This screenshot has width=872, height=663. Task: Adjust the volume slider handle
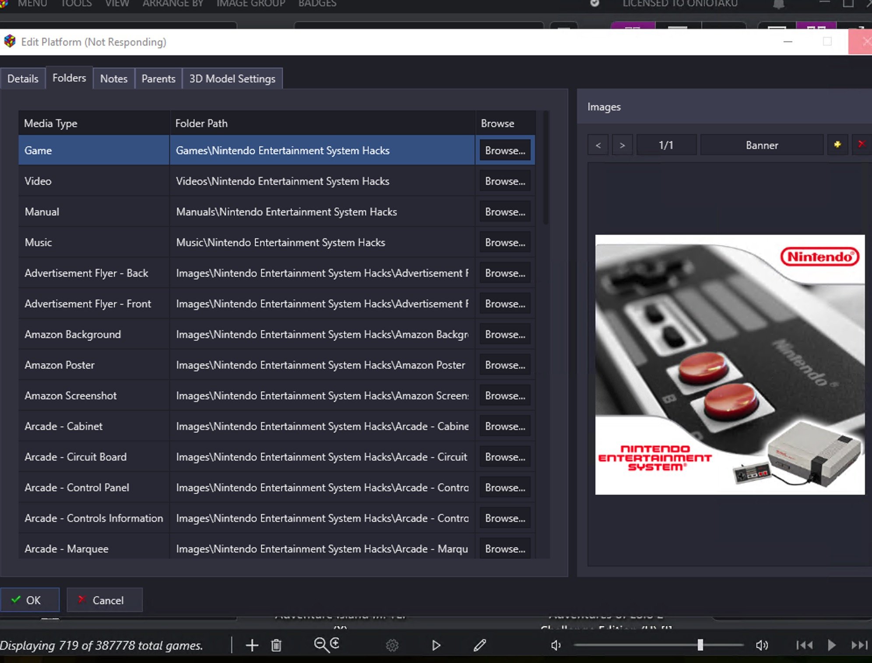(x=700, y=645)
